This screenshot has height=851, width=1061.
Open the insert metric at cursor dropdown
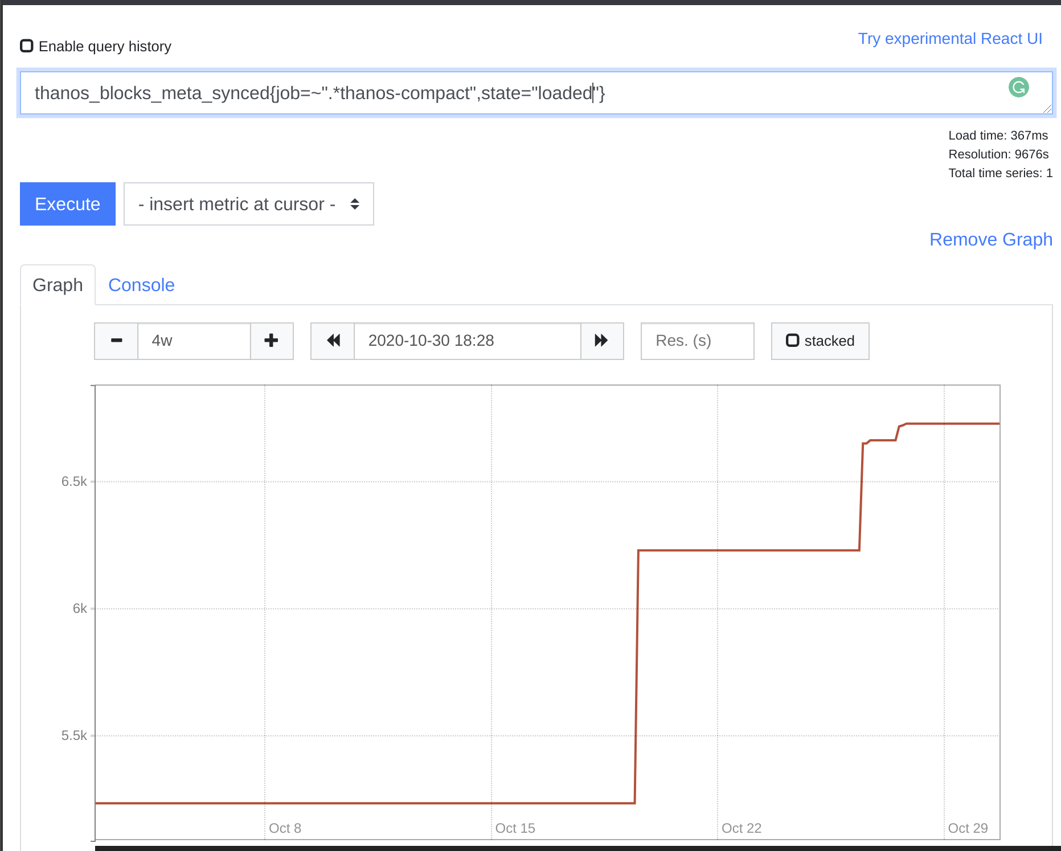248,204
